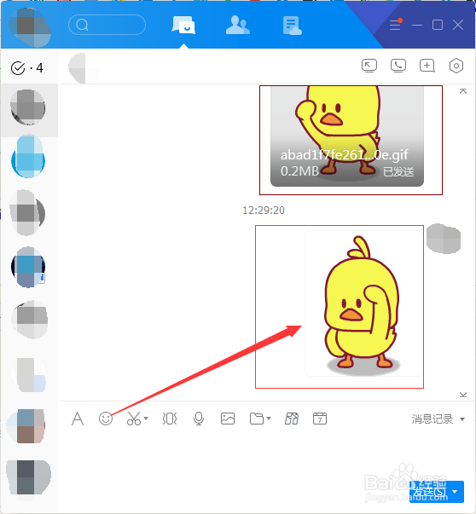The image size is (476, 514).
Task: Select the light blue avatar conversation
Action: (28, 157)
